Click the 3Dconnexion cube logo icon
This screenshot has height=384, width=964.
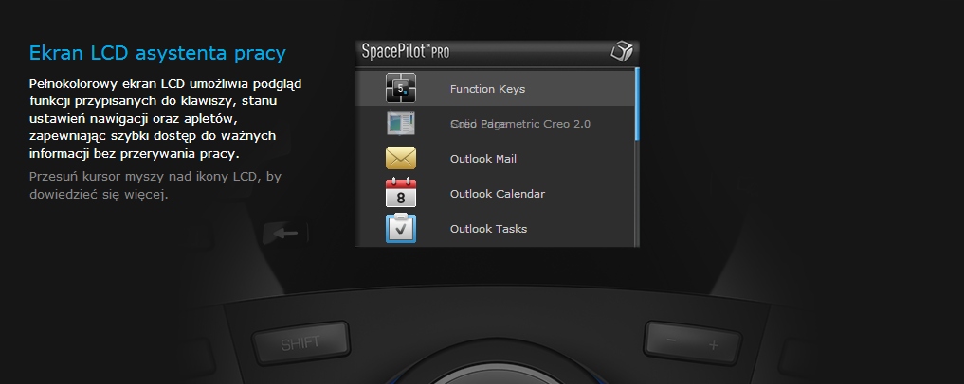tap(621, 51)
